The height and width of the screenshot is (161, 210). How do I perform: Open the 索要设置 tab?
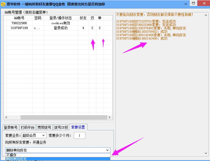point(78,127)
